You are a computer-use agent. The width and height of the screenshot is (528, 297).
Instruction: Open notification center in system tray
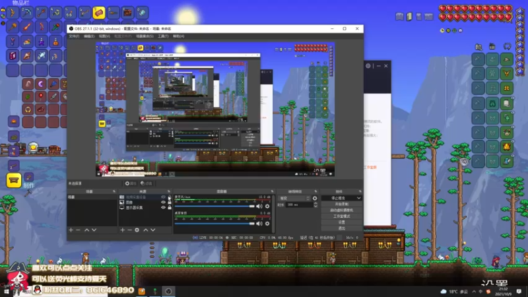click(519, 291)
